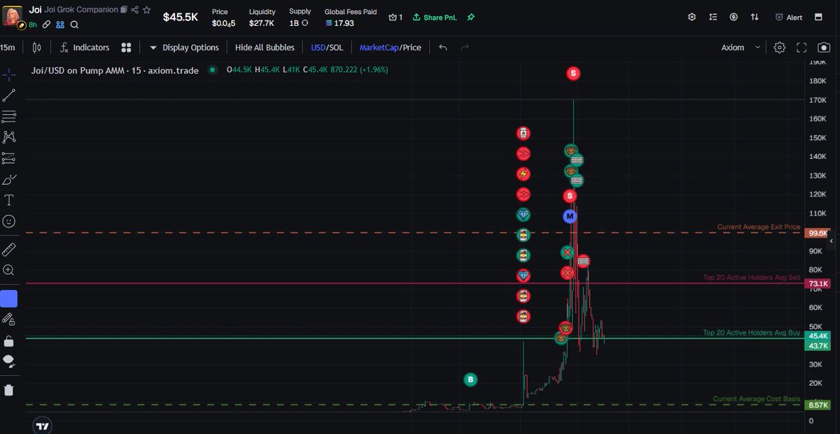Click the TradingView logo

coord(42,426)
